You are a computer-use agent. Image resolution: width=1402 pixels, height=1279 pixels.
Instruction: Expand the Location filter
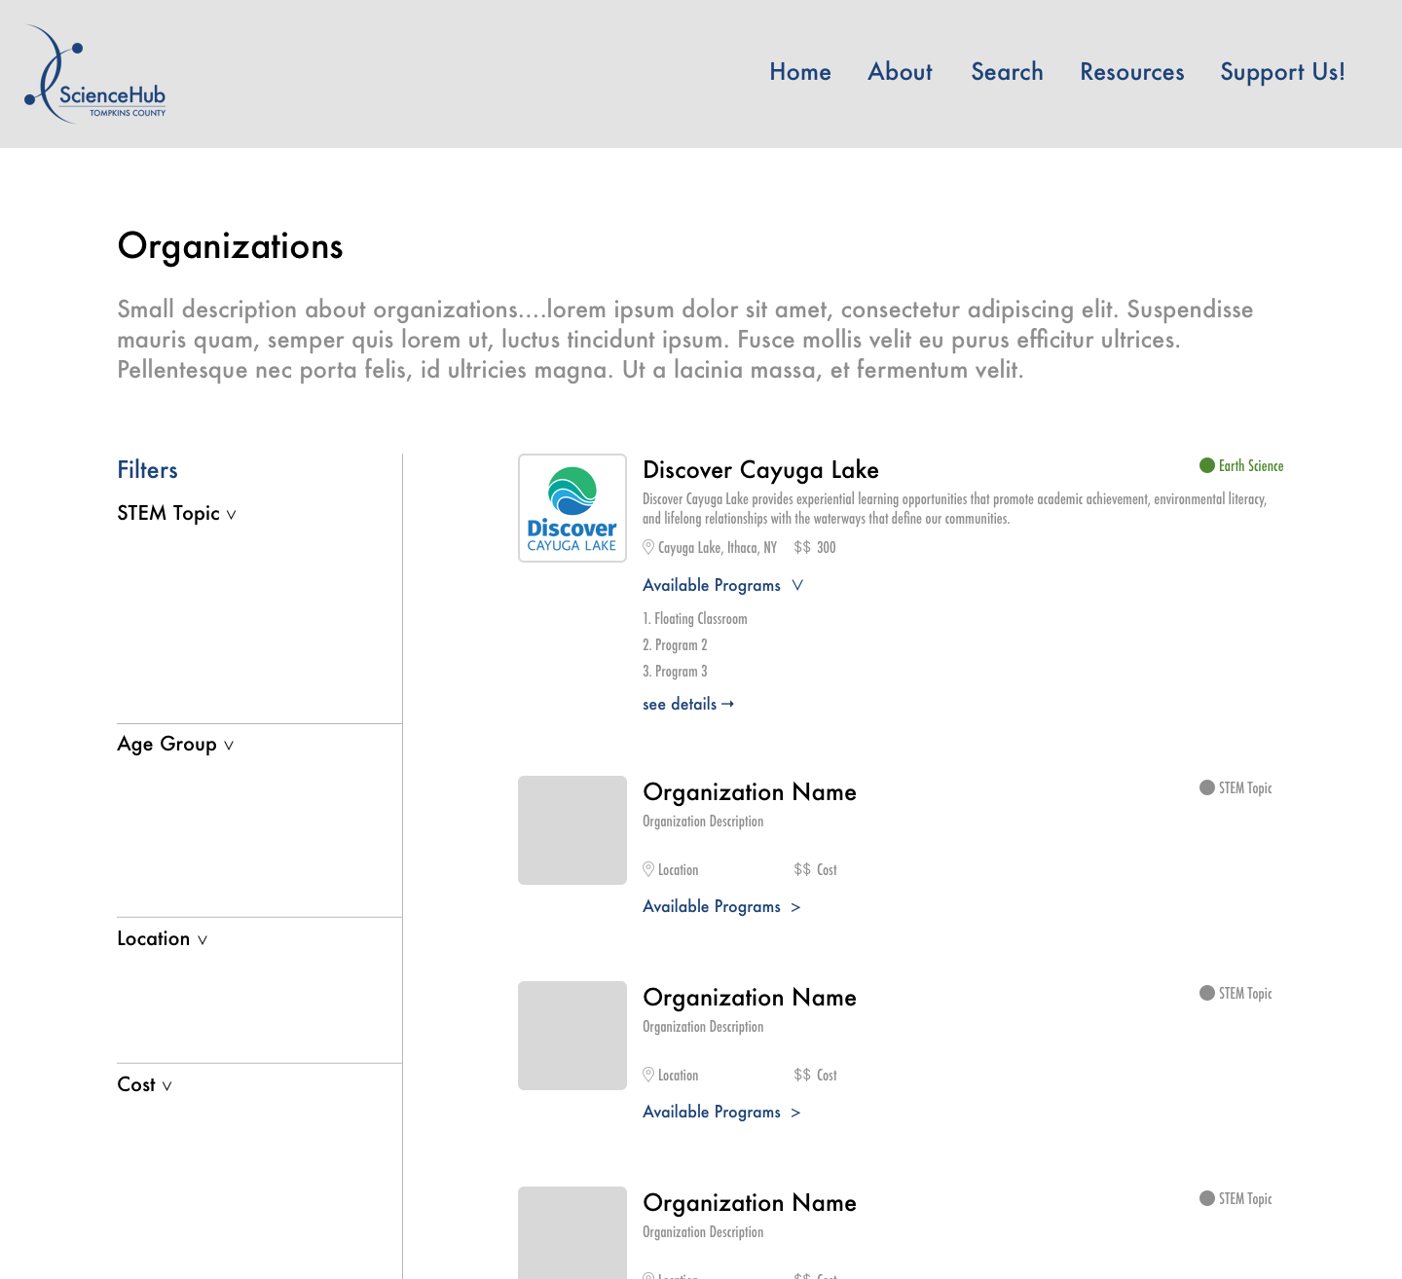point(163,938)
